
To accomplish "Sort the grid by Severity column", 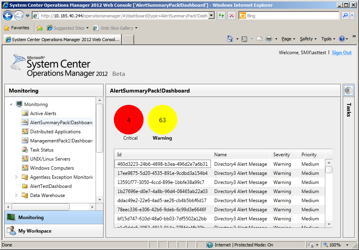I will 284,155.
